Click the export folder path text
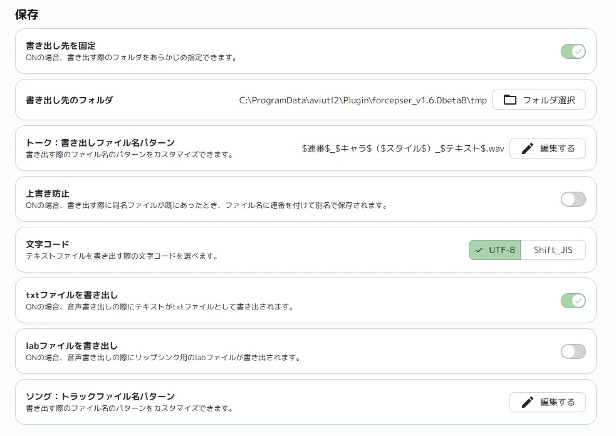Screen dimensions: 616x436 [363, 100]
